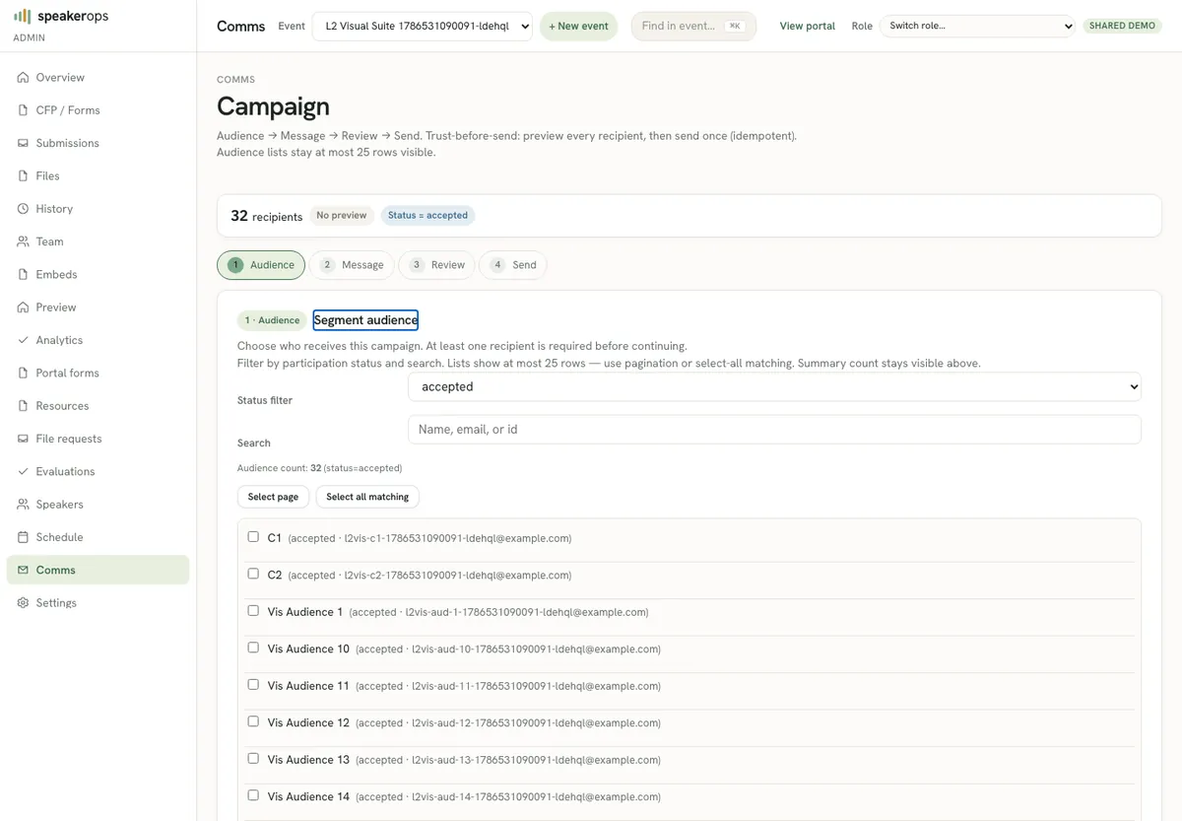Tick the C2 recipient checkbox
The height and width of the screenshot is (821, 1182).
[x=253, y=574]
